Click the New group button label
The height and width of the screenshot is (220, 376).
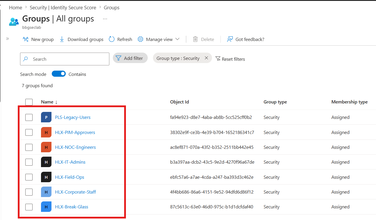(42, 39)
